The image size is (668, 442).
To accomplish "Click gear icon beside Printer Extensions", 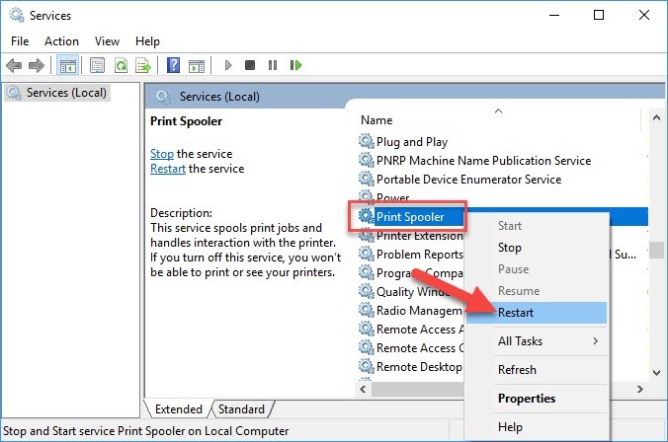I will pos(366,235).
